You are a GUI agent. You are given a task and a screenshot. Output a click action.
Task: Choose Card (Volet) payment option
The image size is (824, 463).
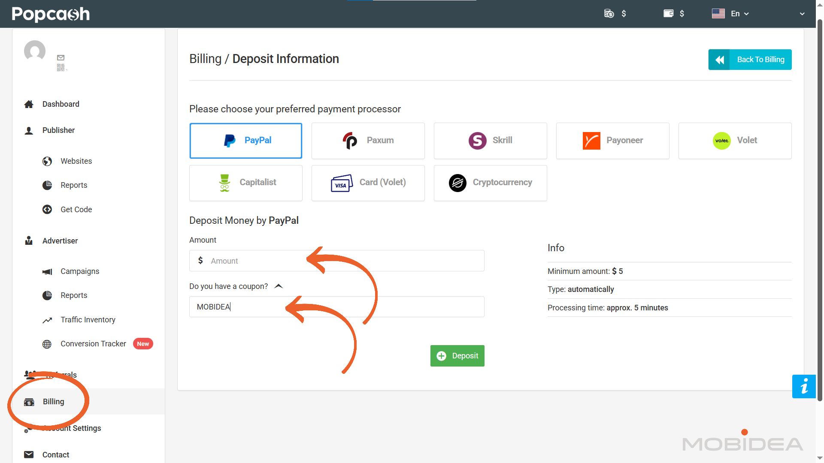tap(368, 183)
